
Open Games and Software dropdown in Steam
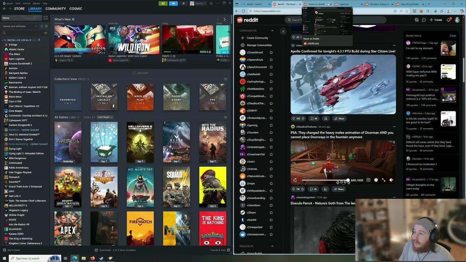[20, 26]
